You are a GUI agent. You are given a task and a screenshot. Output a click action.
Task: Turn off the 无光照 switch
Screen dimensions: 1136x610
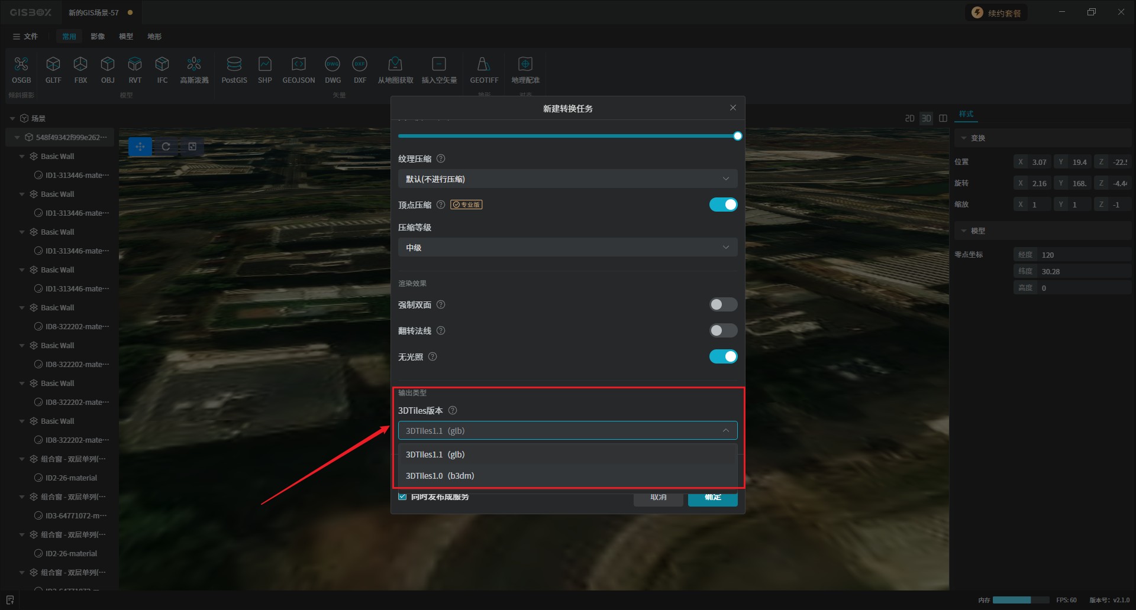pyautogui.click(x=723, y=356)
